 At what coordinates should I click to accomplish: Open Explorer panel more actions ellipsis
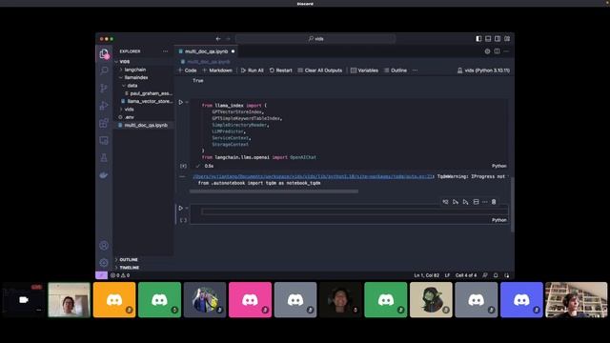point(165,51)
